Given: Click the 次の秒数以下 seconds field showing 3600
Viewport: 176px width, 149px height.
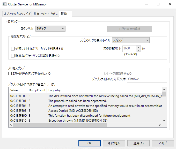Looking at the screenshot, I should (x=130, y=49).
